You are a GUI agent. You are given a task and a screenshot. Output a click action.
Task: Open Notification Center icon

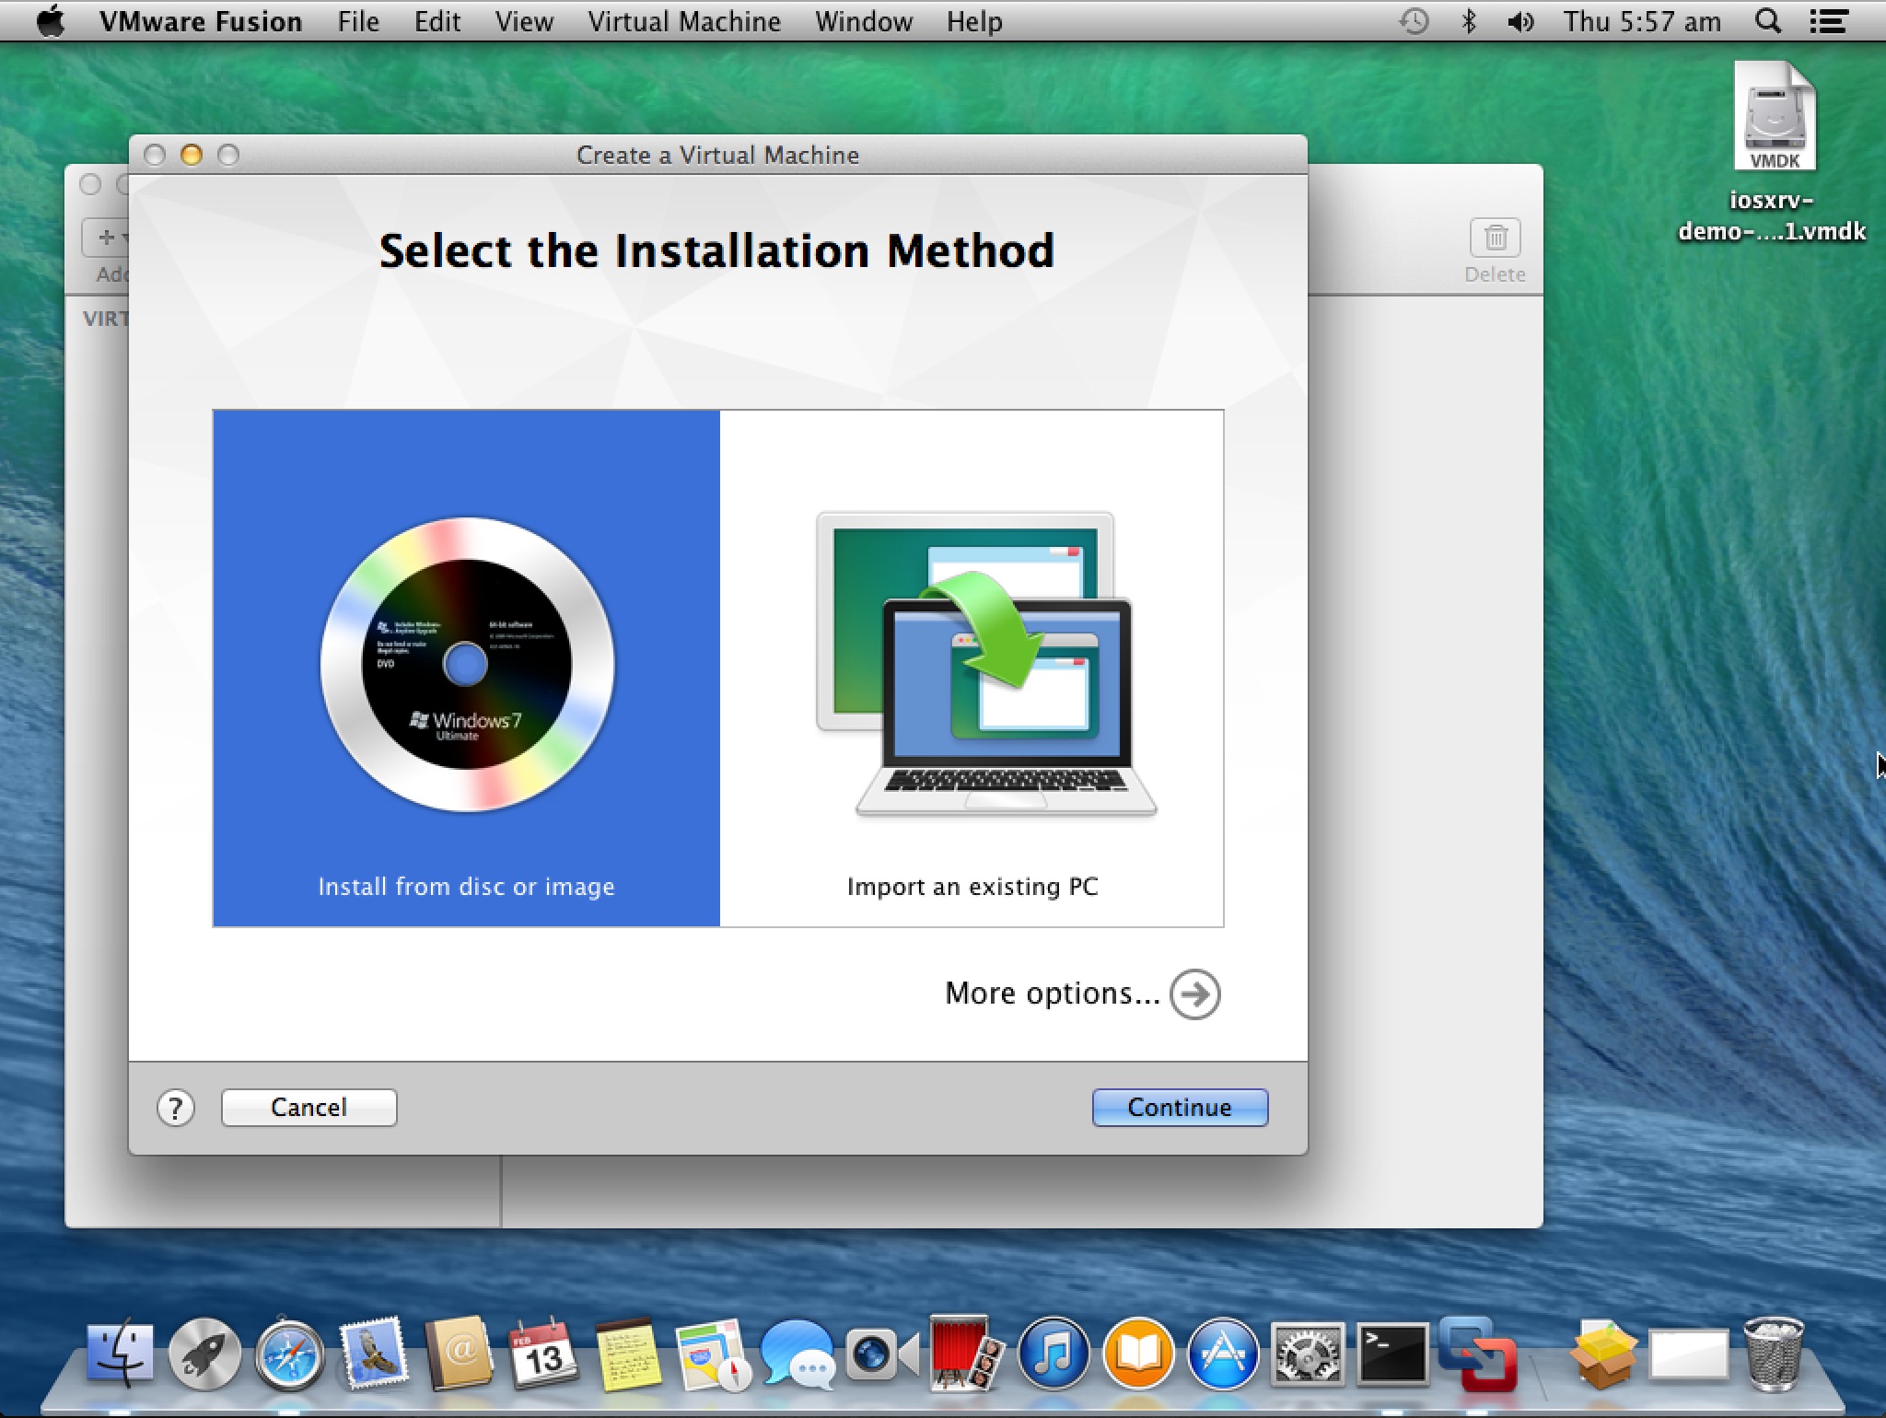tap(1829, 20)
